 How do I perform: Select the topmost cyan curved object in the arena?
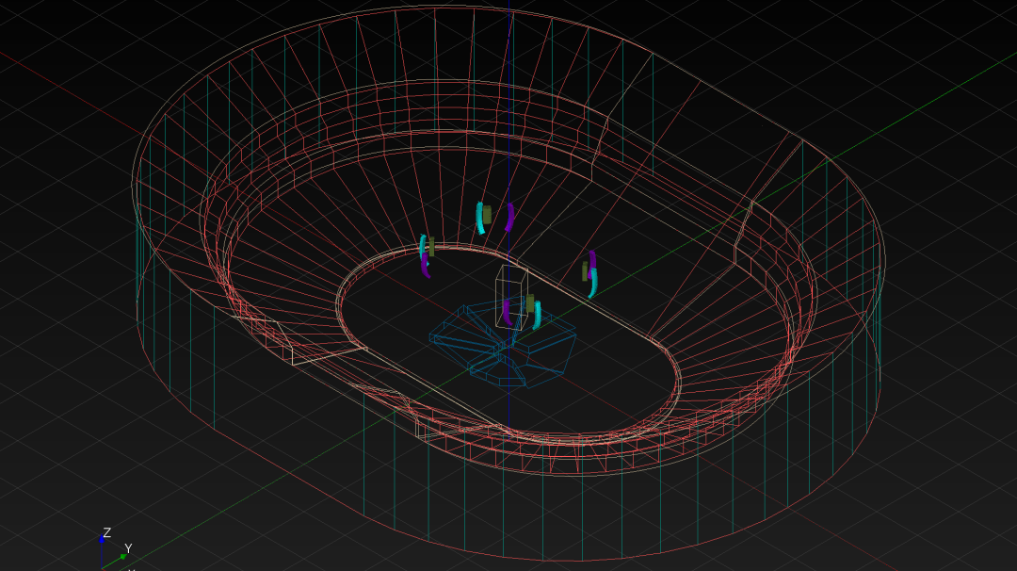pos(480,218)
